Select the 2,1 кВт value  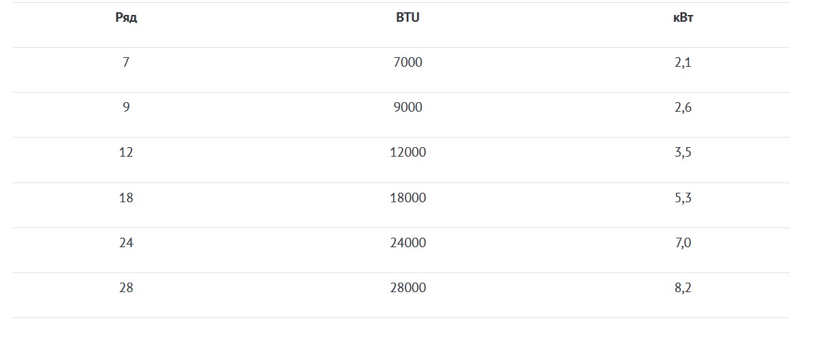click(682, 63)
